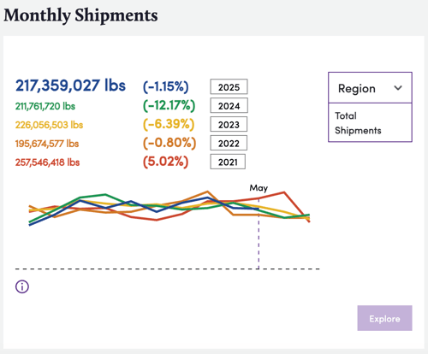Toggle the 2022 year button

tap(229, 143)
